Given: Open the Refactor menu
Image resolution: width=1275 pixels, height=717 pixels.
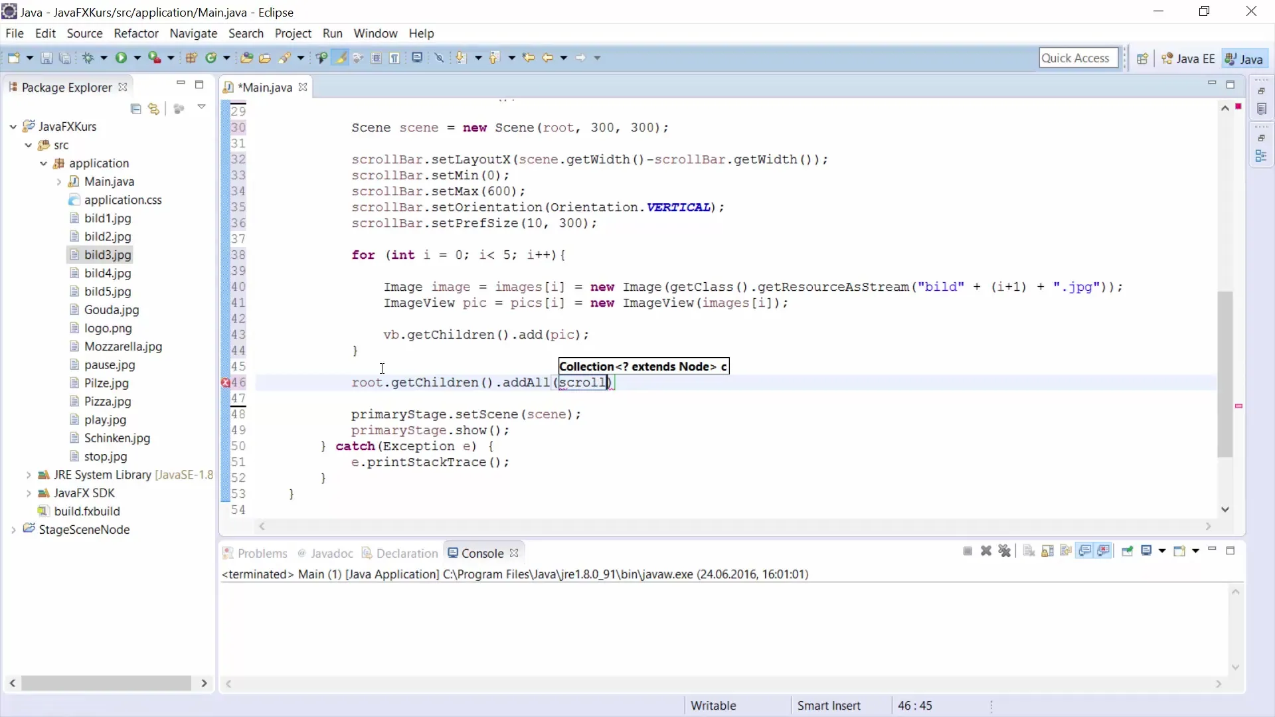Looking at the screenshot, I should coord(135,33).
